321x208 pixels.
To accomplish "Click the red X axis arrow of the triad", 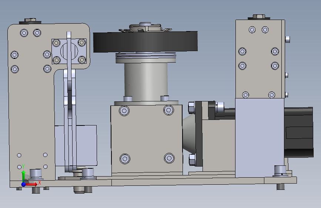I will coord(31,184).
